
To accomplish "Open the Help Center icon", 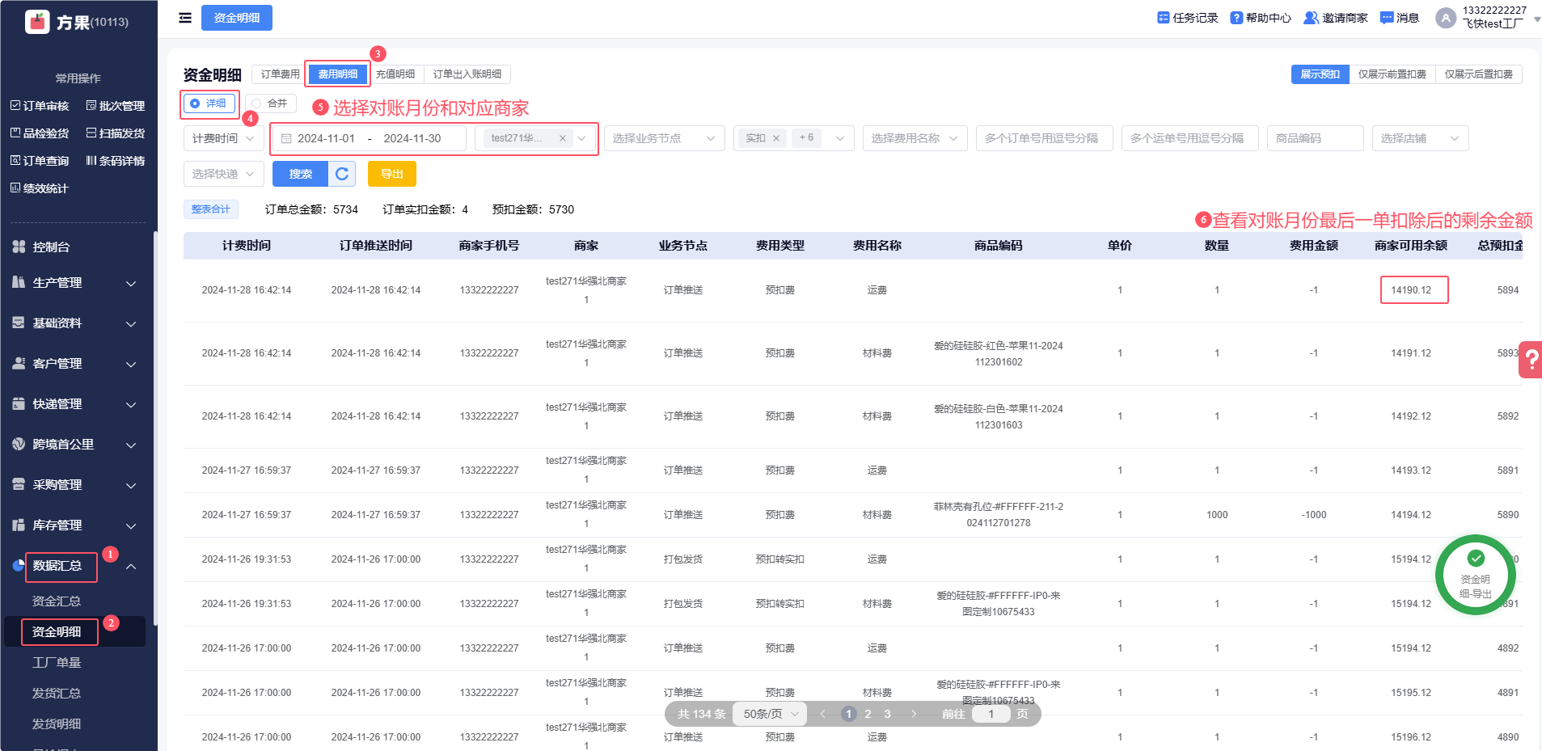I will coord(1236,18).
